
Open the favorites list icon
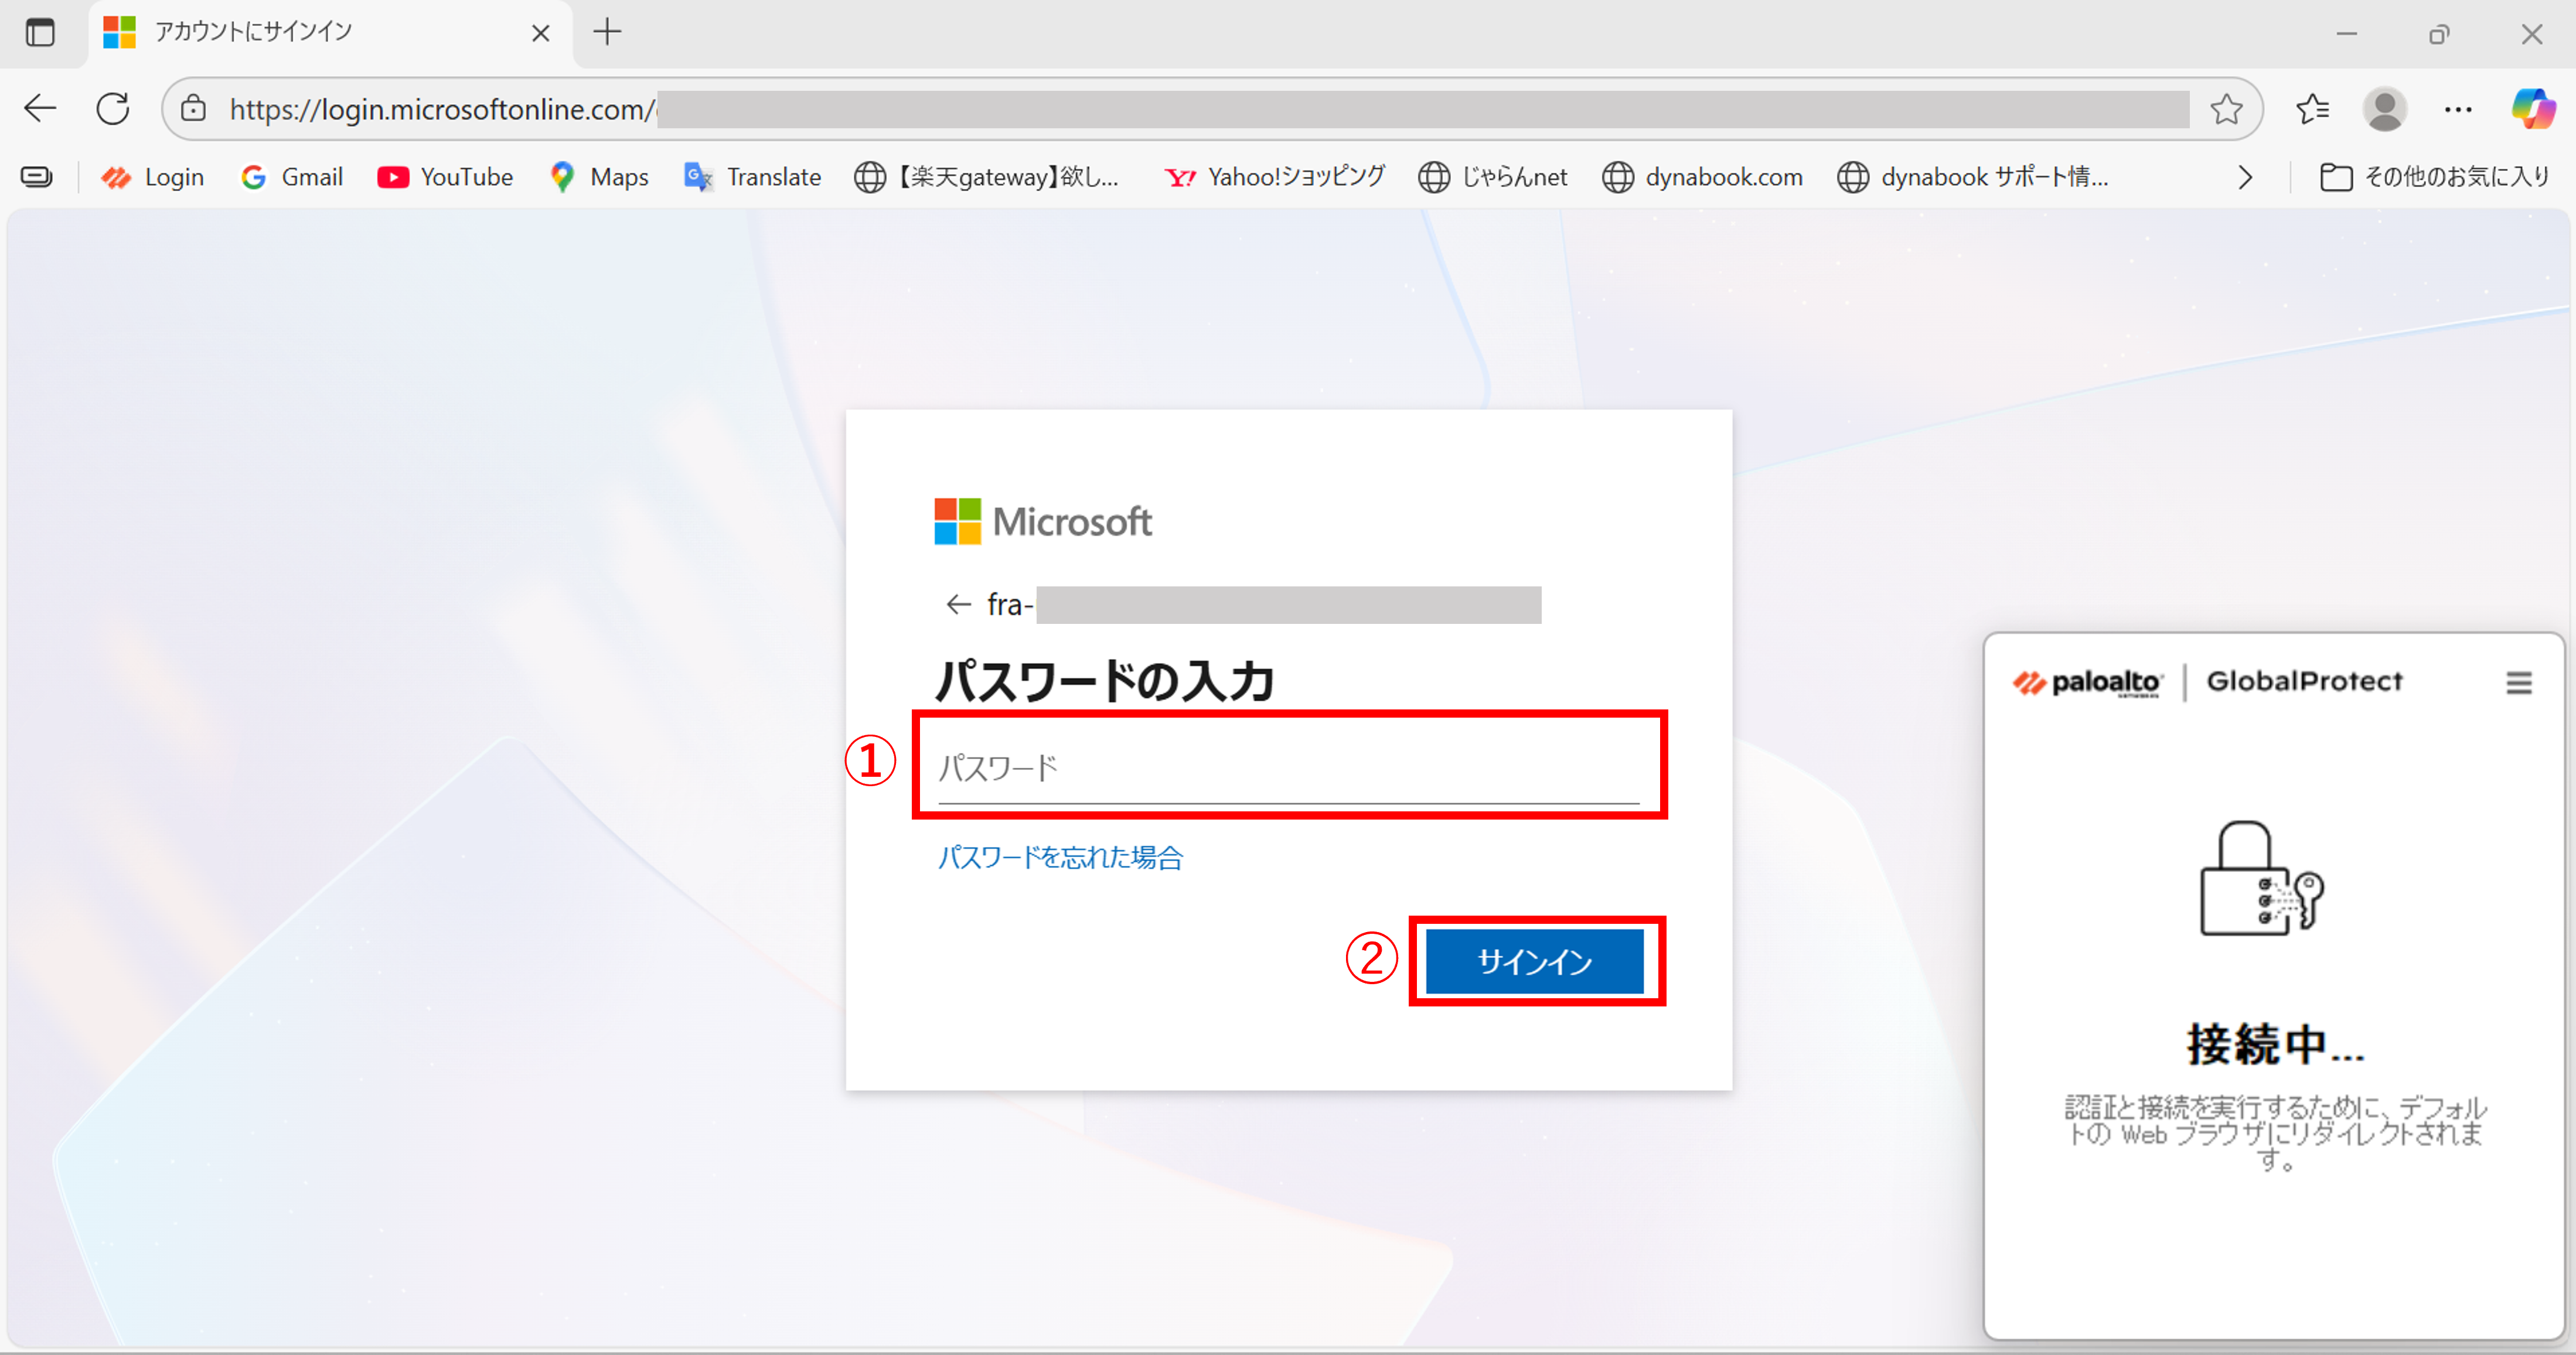(2313, 109)
